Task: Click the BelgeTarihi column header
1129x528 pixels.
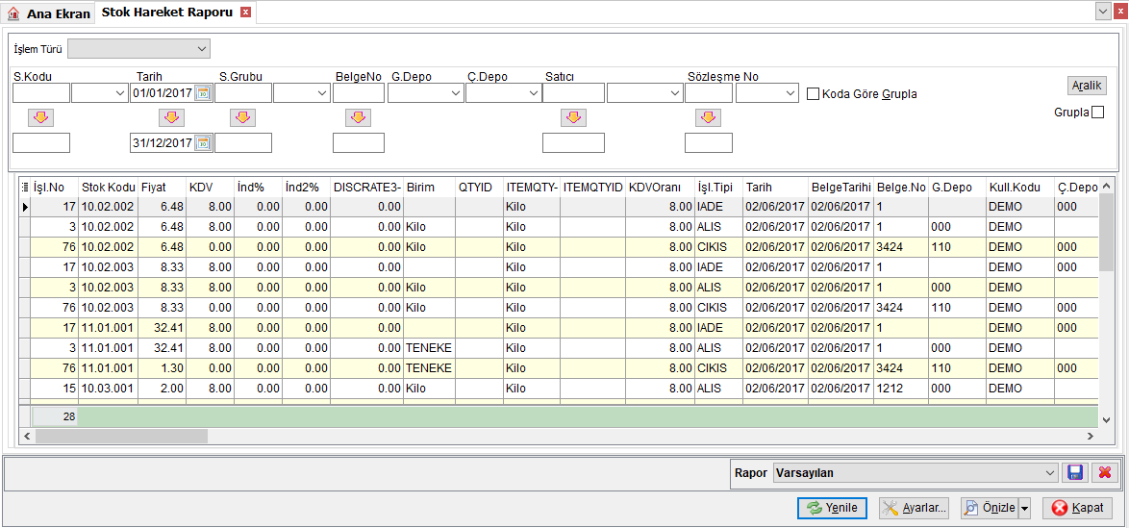Action: 841,188
